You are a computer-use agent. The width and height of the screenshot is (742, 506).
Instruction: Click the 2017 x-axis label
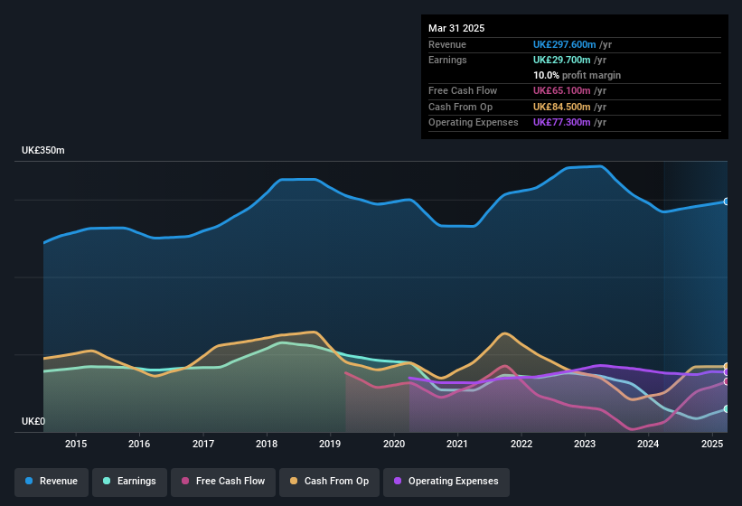[x=203, y=444]
